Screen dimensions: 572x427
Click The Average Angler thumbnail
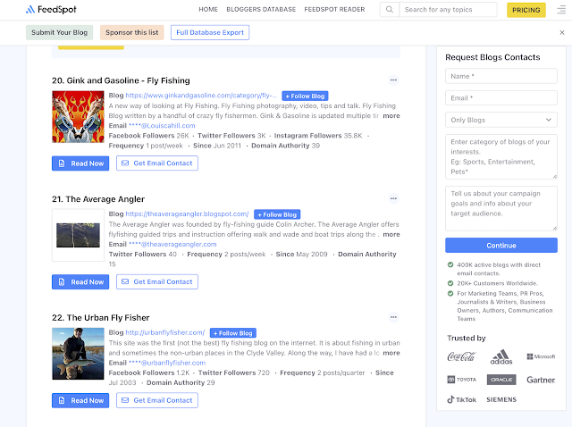coord(78,235)
